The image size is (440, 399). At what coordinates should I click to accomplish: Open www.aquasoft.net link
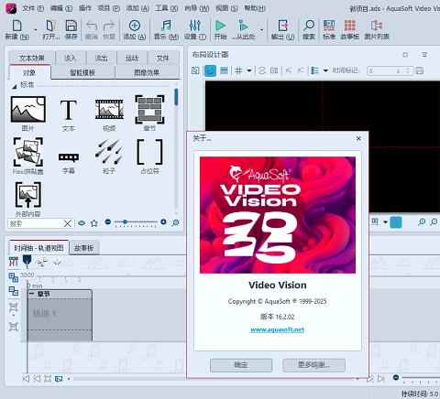pyautogui.click(x=277, y=329)
